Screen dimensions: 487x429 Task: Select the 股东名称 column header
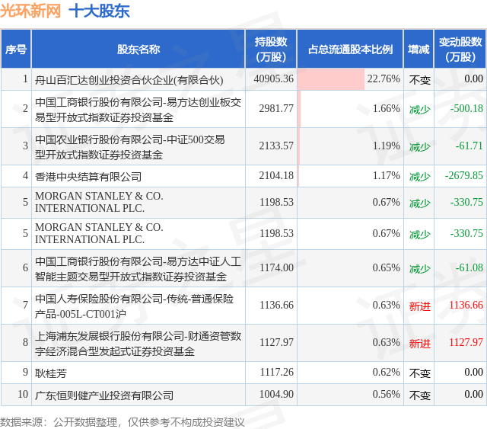(138, 50)
